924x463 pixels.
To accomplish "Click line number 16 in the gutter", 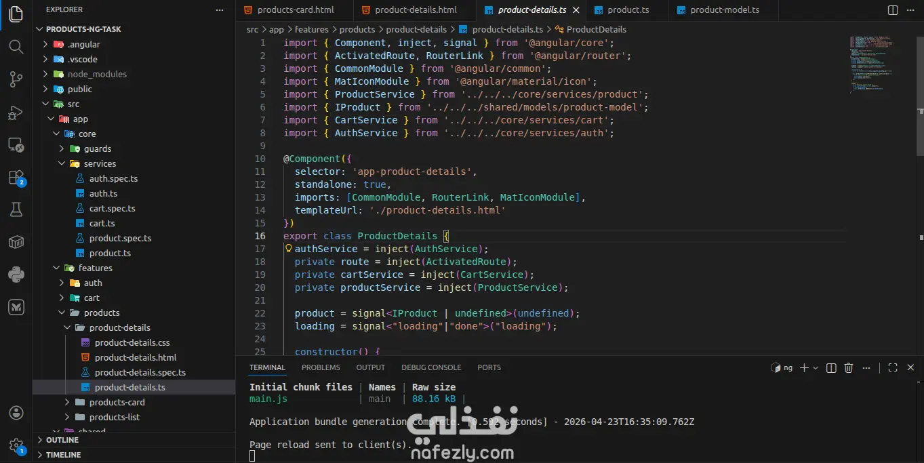I will pos(260,236).
